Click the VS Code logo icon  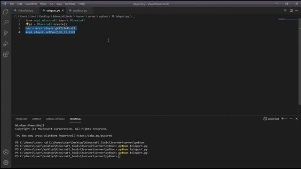(x=4, y=4)
